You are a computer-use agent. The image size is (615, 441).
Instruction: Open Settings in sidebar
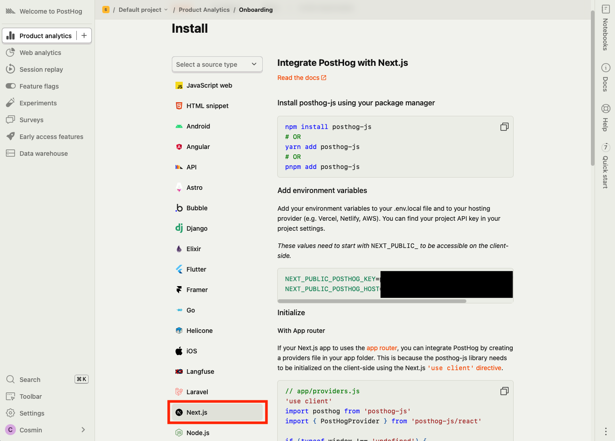(47, 413)
